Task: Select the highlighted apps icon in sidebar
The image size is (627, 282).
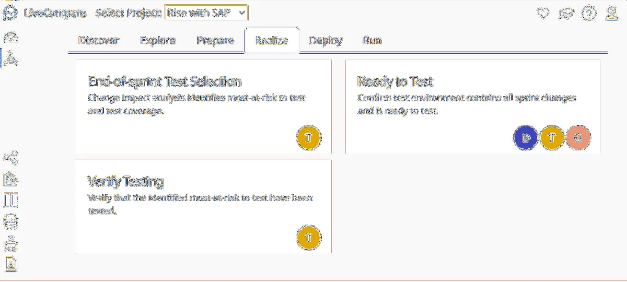Action: [10, 58]
